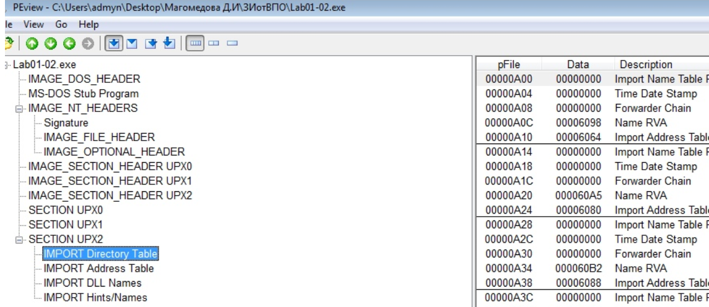Select the row at pFile 00000A1C
Screen dimensions: 709x307
pyautogui.click(x=592, y=181)
